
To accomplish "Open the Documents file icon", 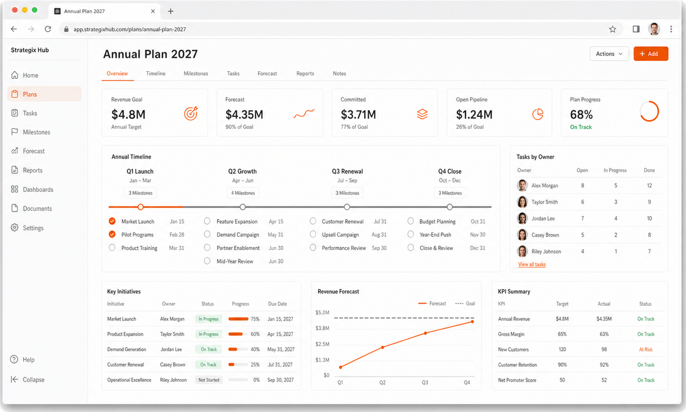I will tap(14, 209).
